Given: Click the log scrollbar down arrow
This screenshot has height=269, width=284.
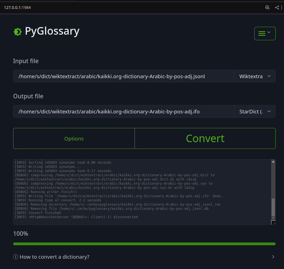Looking at the screenshot, I should (x=273, y=218).
